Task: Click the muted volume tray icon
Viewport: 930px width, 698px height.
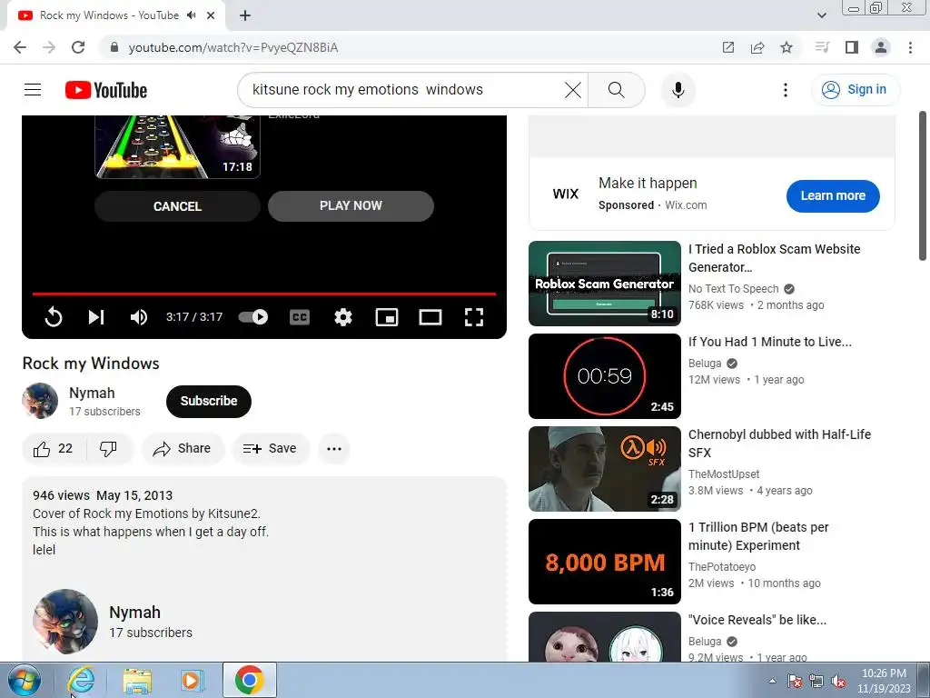Action: point(838,682)
